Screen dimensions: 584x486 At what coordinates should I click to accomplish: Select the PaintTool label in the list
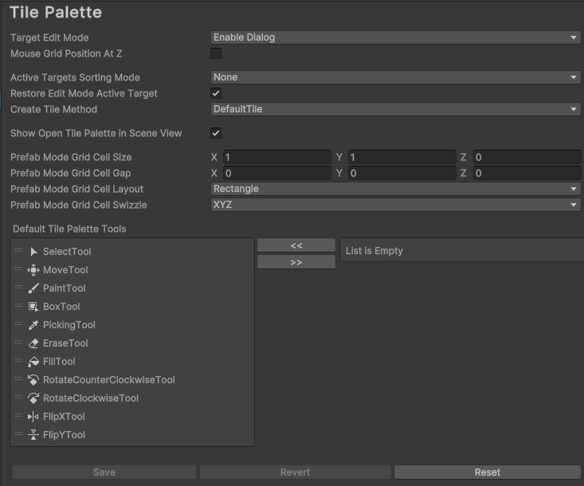[x=65, y=288]
